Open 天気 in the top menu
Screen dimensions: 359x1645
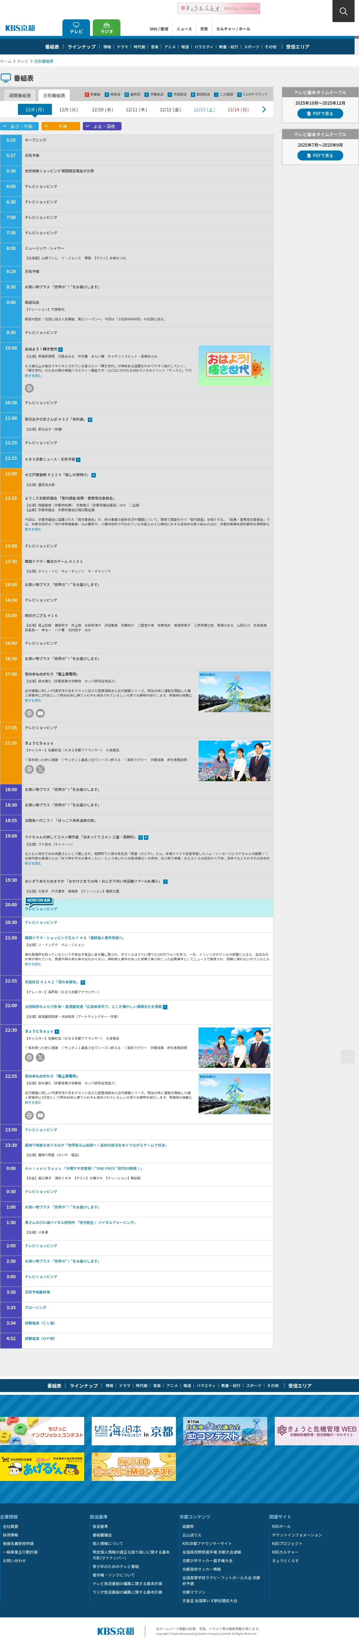click(204, 29)
